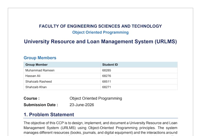Click the student ID '68271' cell
The width and height of the screenshot is (201, 136).
pos(139,87)
